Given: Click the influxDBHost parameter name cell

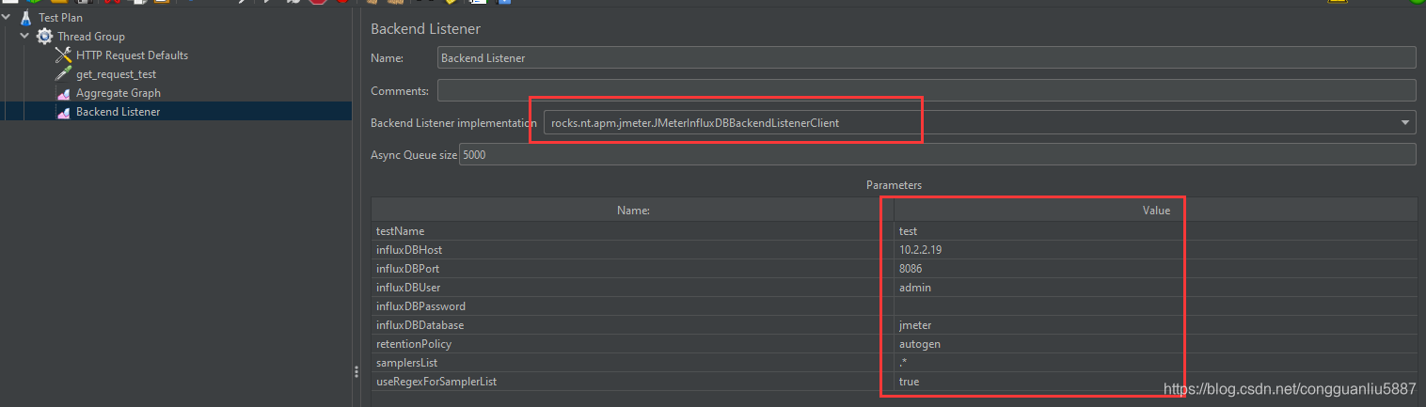Looking at the screenshot, I should [x=632, y=250].
